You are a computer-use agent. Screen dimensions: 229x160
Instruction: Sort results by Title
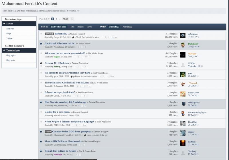click(72, 27)
